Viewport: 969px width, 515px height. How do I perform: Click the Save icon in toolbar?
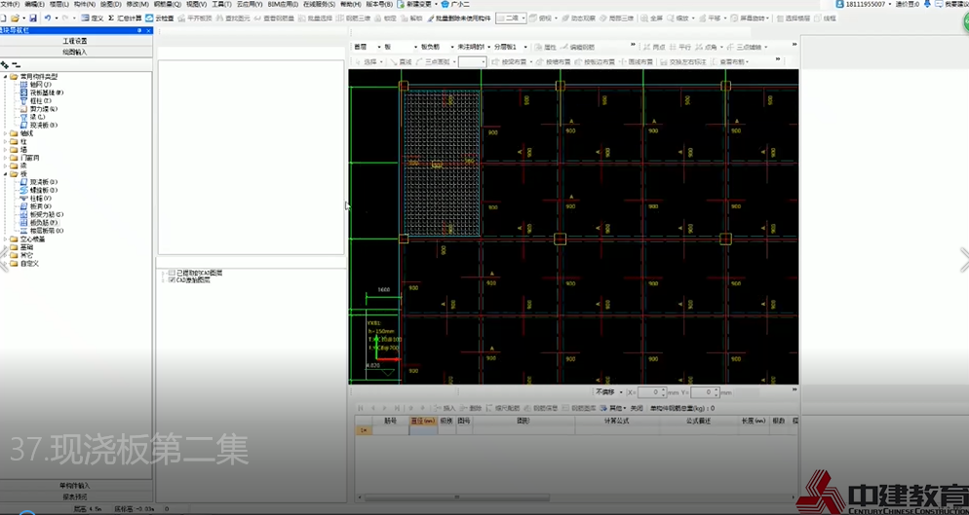[33, 18]
